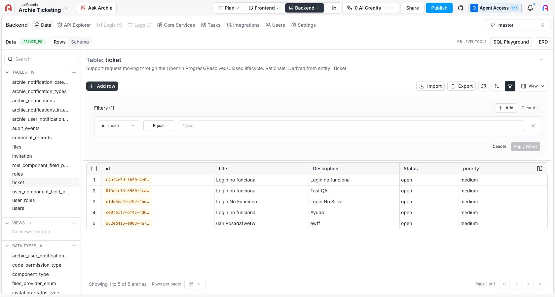Click the filter Value input field
This screenshot has height=297, width=555.
point(352,126)
